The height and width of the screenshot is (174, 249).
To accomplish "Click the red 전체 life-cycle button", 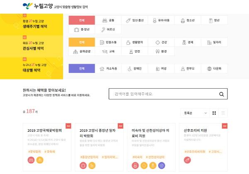I will coord(81,20).
